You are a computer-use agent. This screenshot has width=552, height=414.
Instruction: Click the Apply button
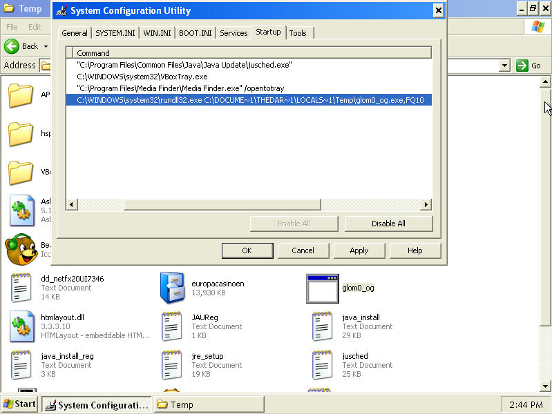click(359, 250)
